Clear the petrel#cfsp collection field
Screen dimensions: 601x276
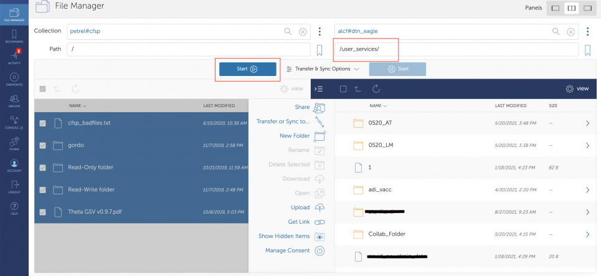[302, 31]
